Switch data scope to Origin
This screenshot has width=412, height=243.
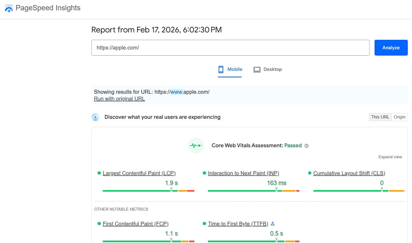399,117
